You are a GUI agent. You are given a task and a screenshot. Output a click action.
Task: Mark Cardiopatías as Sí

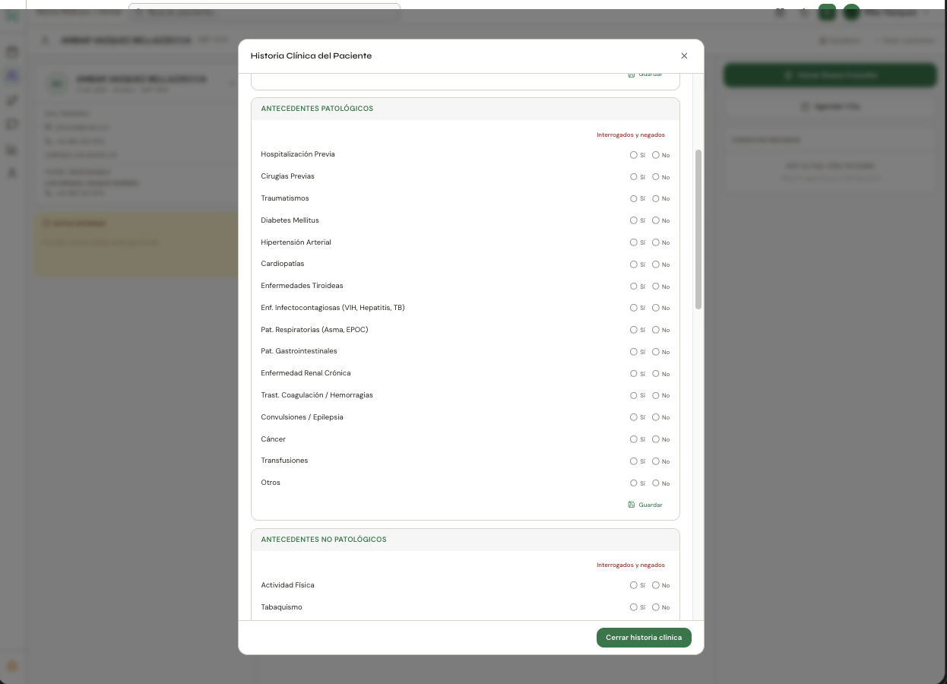[x=633, y=264]
